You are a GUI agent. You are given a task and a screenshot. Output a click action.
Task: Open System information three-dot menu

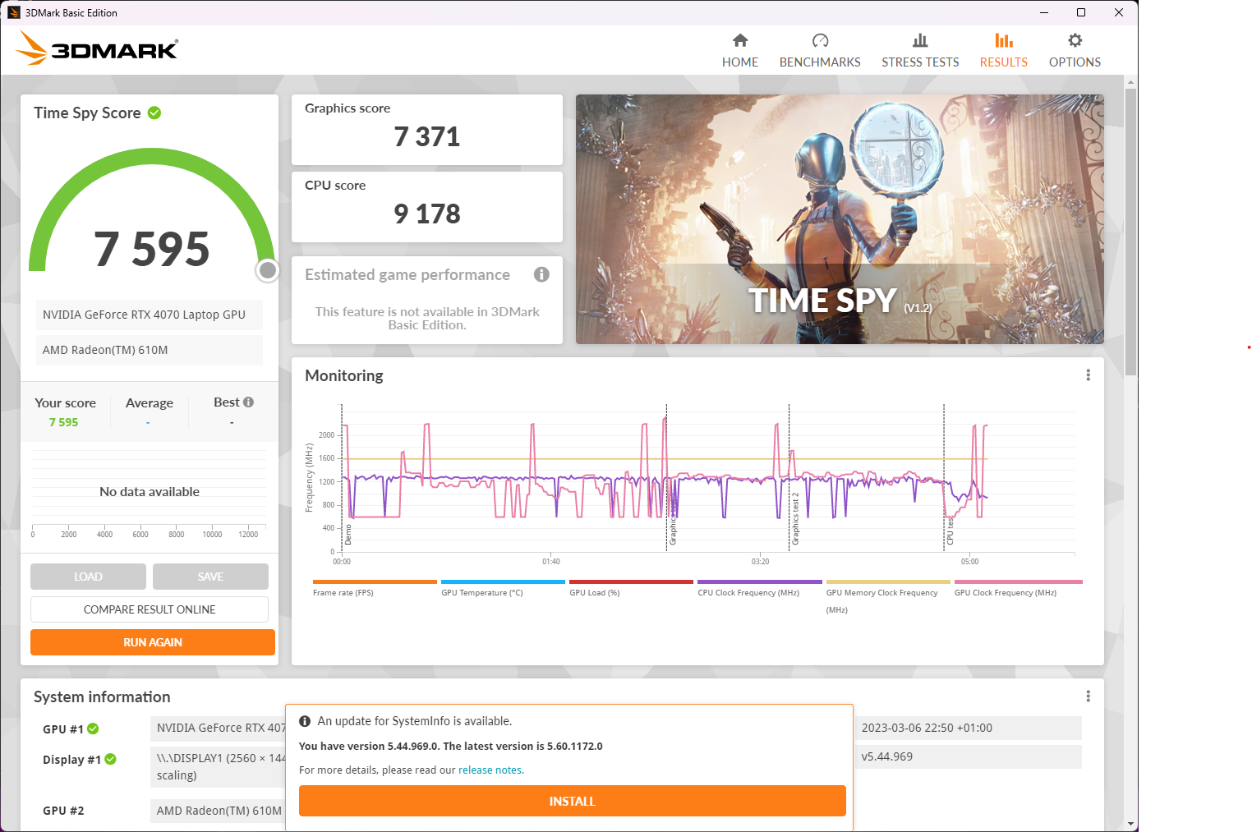1088,696
